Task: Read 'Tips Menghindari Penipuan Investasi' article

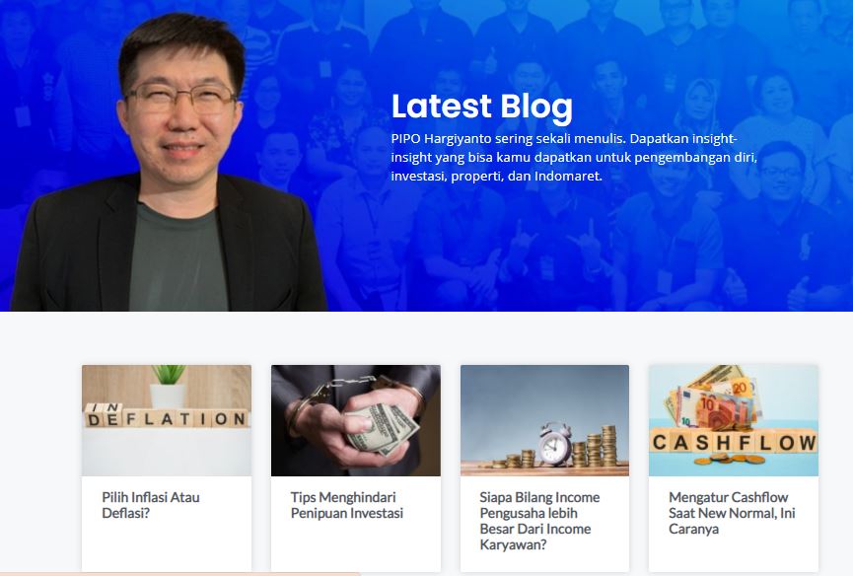Action: (346, 505)
